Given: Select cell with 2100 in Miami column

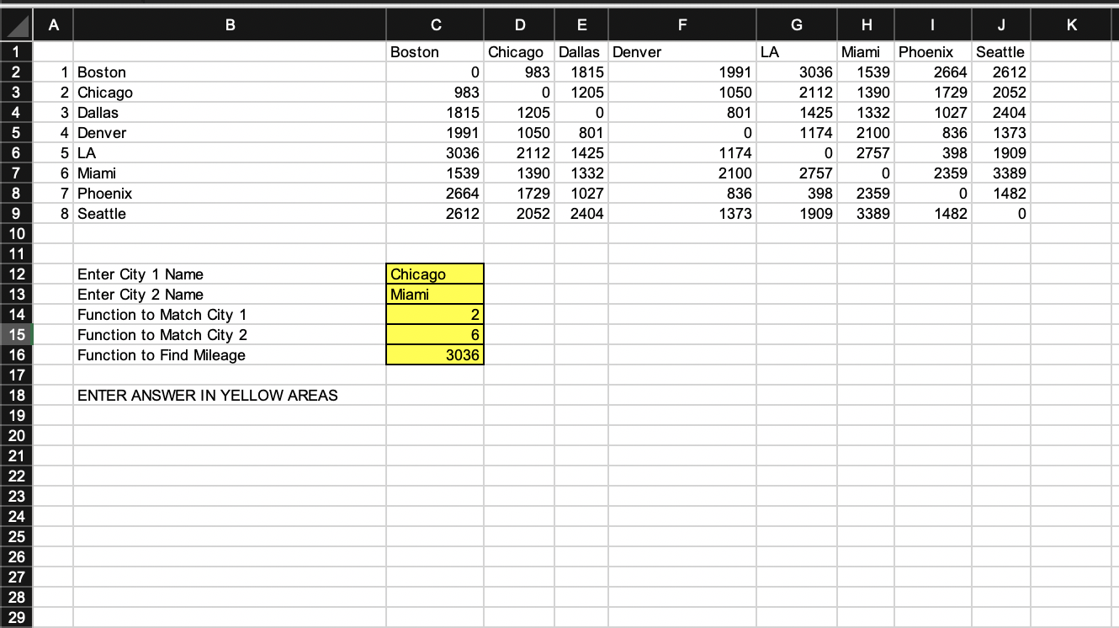Looking at the screenshot, I should click(866, 132).
